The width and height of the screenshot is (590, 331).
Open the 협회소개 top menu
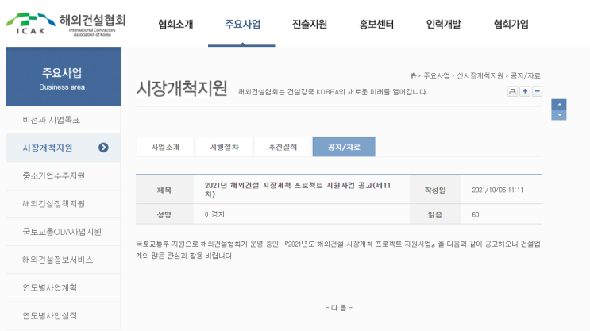175,24
